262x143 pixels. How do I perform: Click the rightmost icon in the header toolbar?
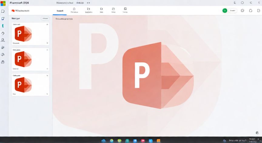click(258, 11)
